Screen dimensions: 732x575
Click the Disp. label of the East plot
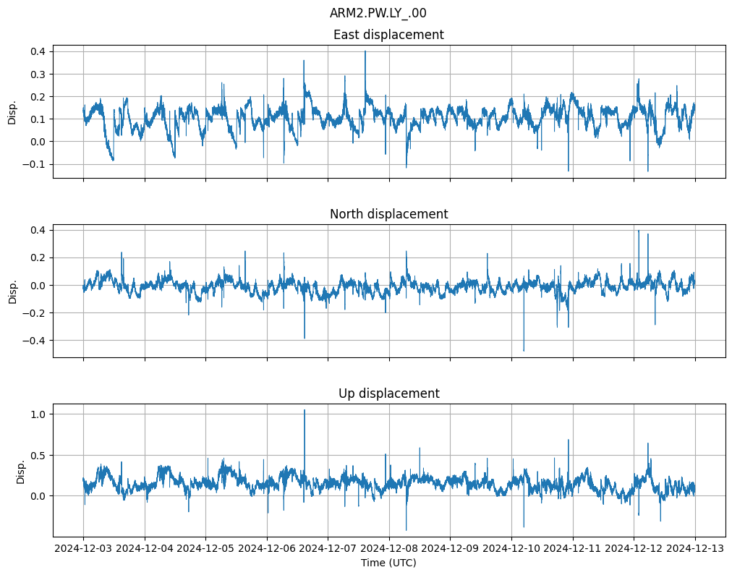point(12,111)
